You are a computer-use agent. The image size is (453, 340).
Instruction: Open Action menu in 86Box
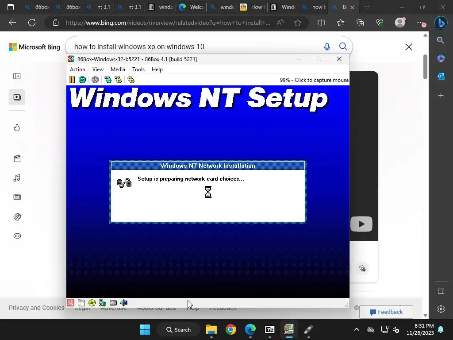(77, 70)
